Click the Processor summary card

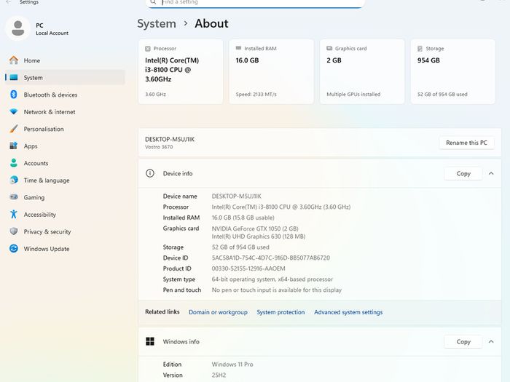(181, 71)
